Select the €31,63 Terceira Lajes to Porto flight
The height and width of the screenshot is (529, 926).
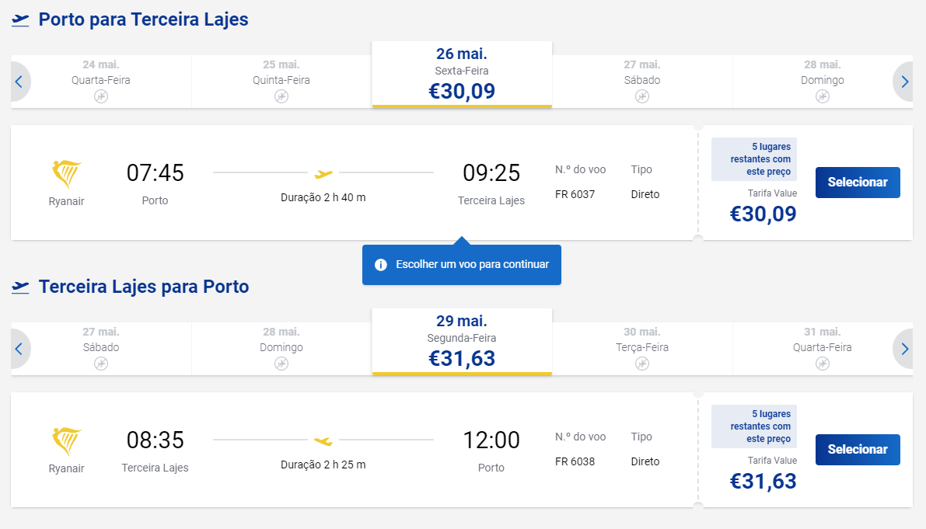tap(858, 450)
